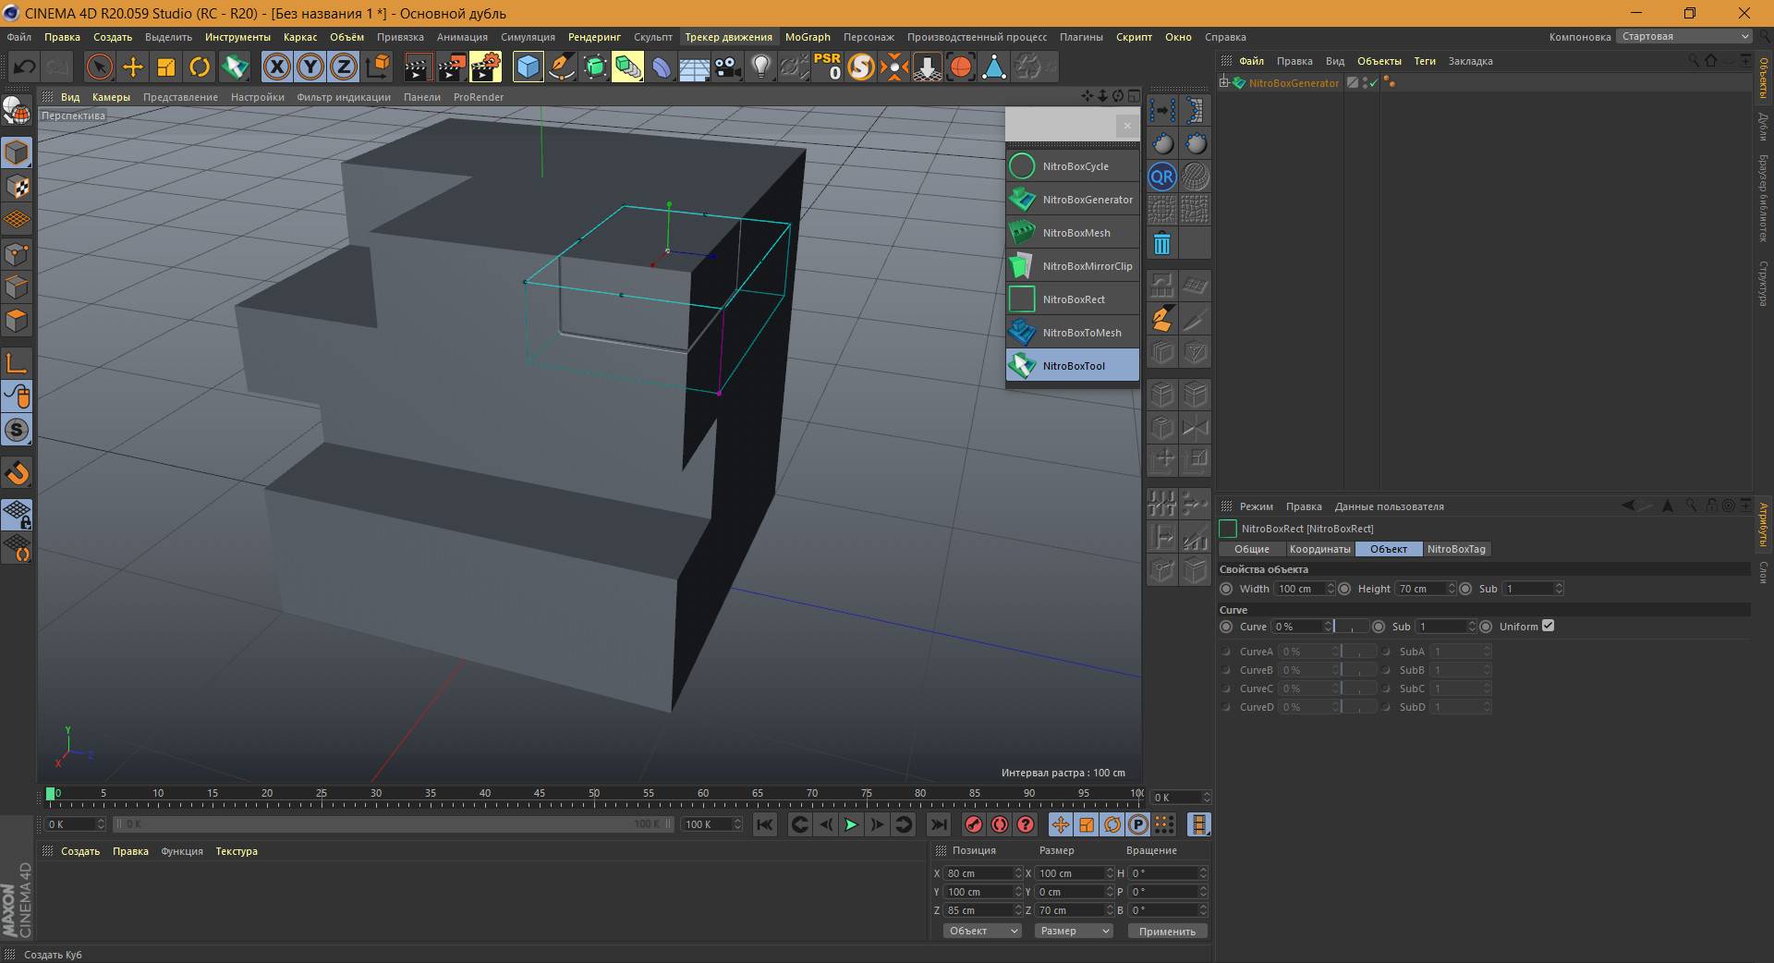Open the Объект coordinate mode dropdown
Screen dimensions: 1774x963
coord(981,932)
